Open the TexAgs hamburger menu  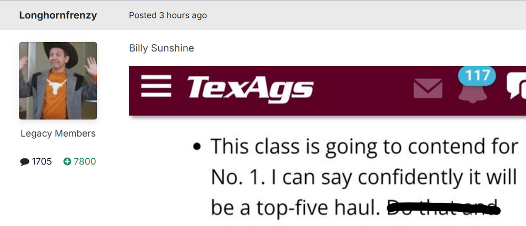click(156, 86)
